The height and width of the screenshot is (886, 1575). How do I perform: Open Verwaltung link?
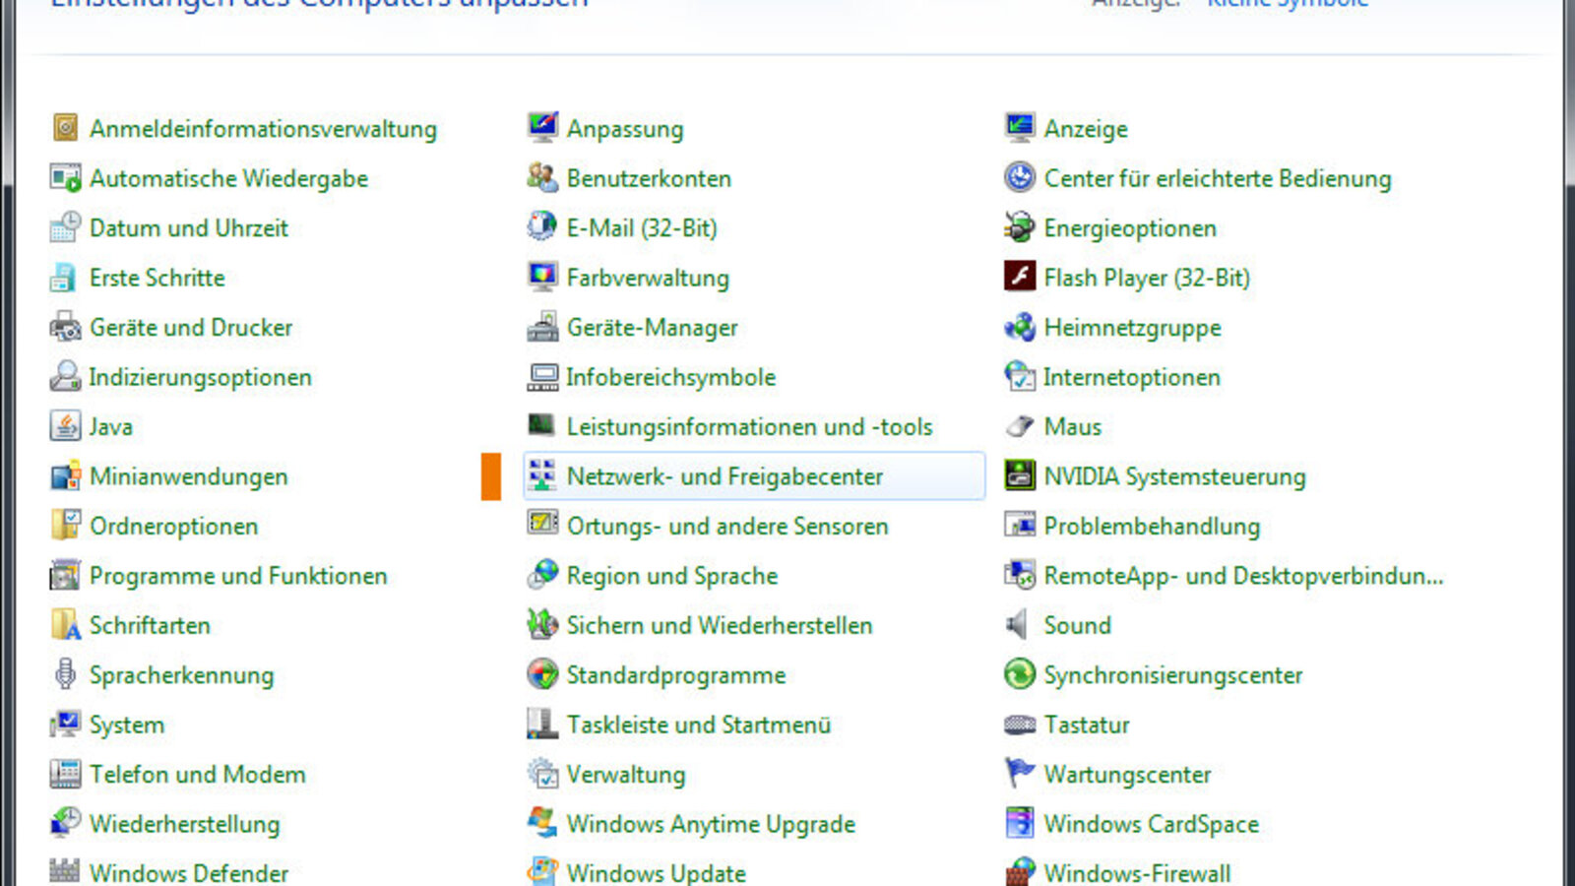coord(626,775)
